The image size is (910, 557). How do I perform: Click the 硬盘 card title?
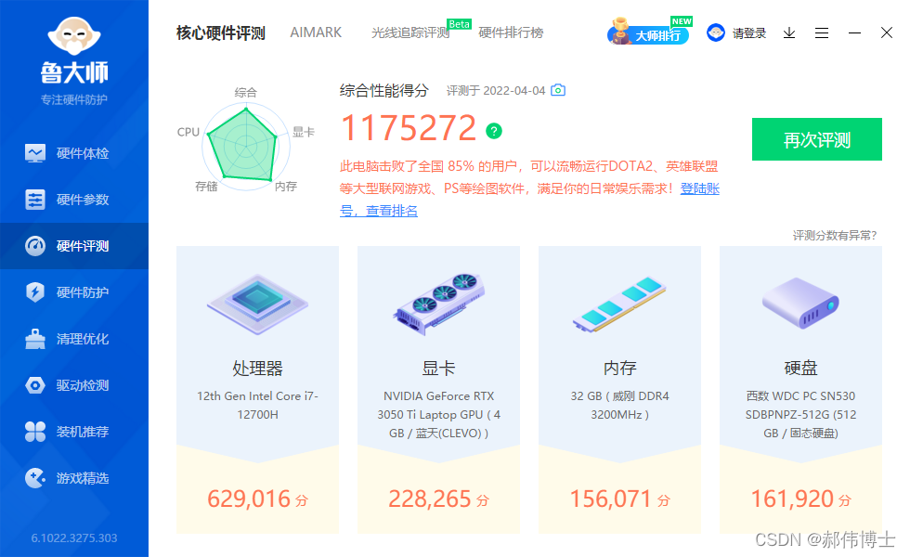coord(800,368)
